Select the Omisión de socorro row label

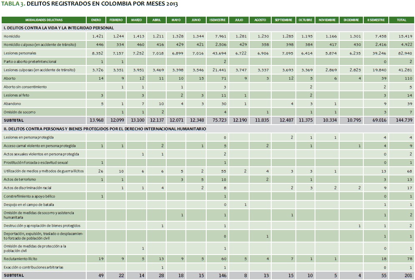(19, 112)
